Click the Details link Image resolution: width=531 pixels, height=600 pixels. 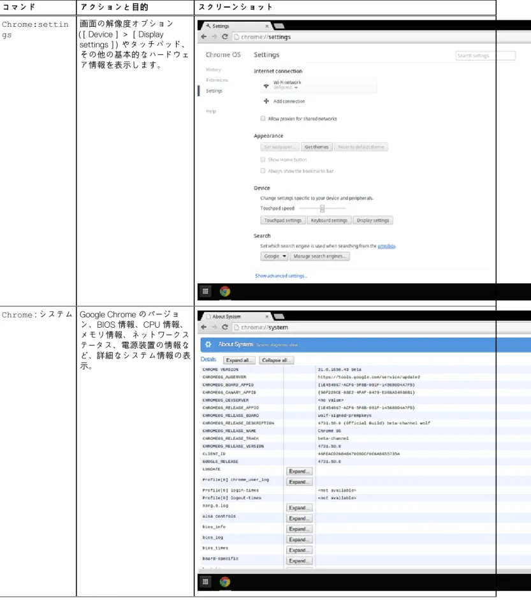[x=208, y=360]
